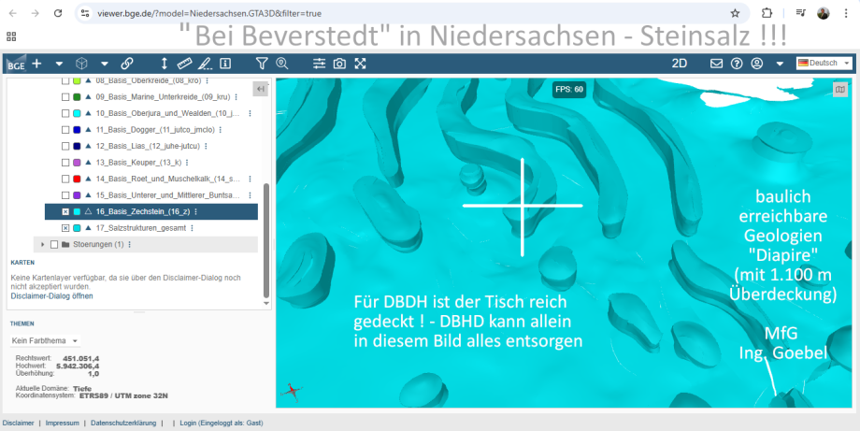The height and width of the screenshot is (431, 860).
Task: Open the settings sliders icon
Action: [319, 64]
